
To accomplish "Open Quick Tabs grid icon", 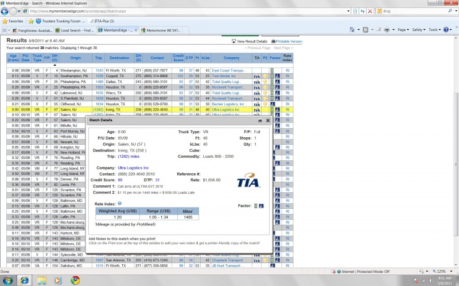I will point(4,30).
